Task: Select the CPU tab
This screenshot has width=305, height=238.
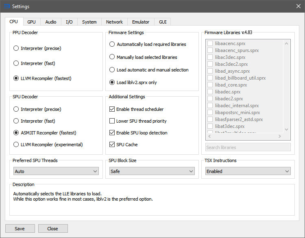Action: [13, 22]
